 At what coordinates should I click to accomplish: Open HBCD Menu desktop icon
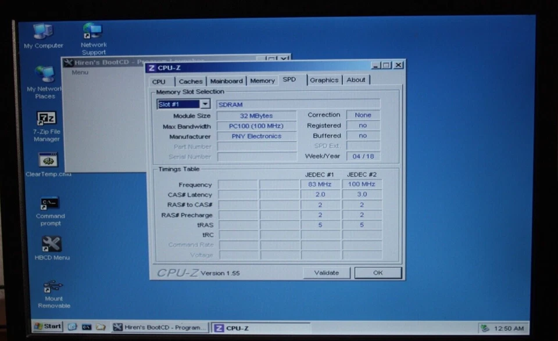52,248
